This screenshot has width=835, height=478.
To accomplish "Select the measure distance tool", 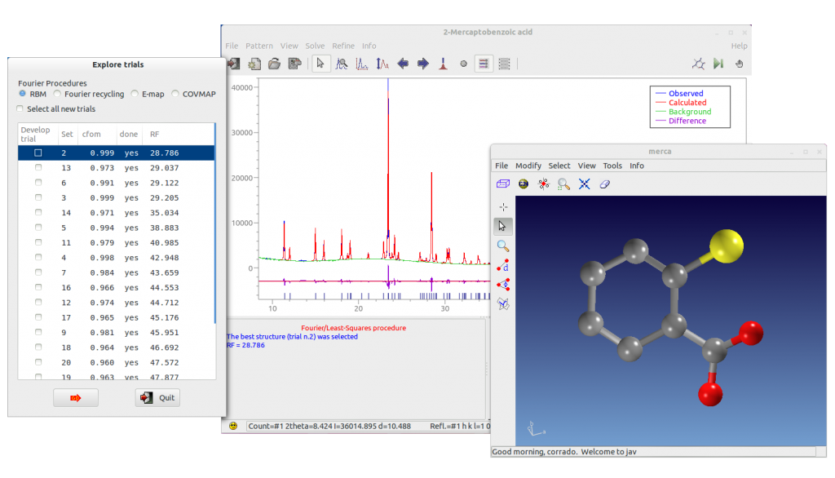I will click(502, 265).
